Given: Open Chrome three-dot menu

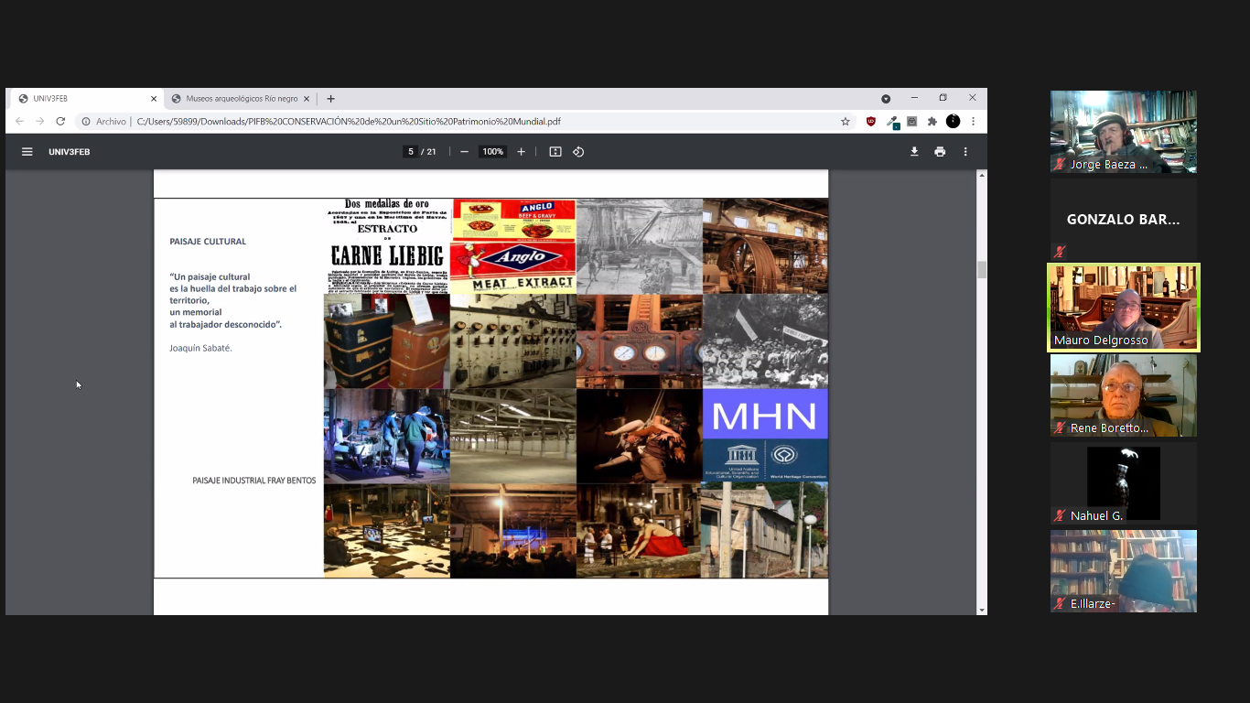Looking at the screenshot, I should [x=974, y=121].
